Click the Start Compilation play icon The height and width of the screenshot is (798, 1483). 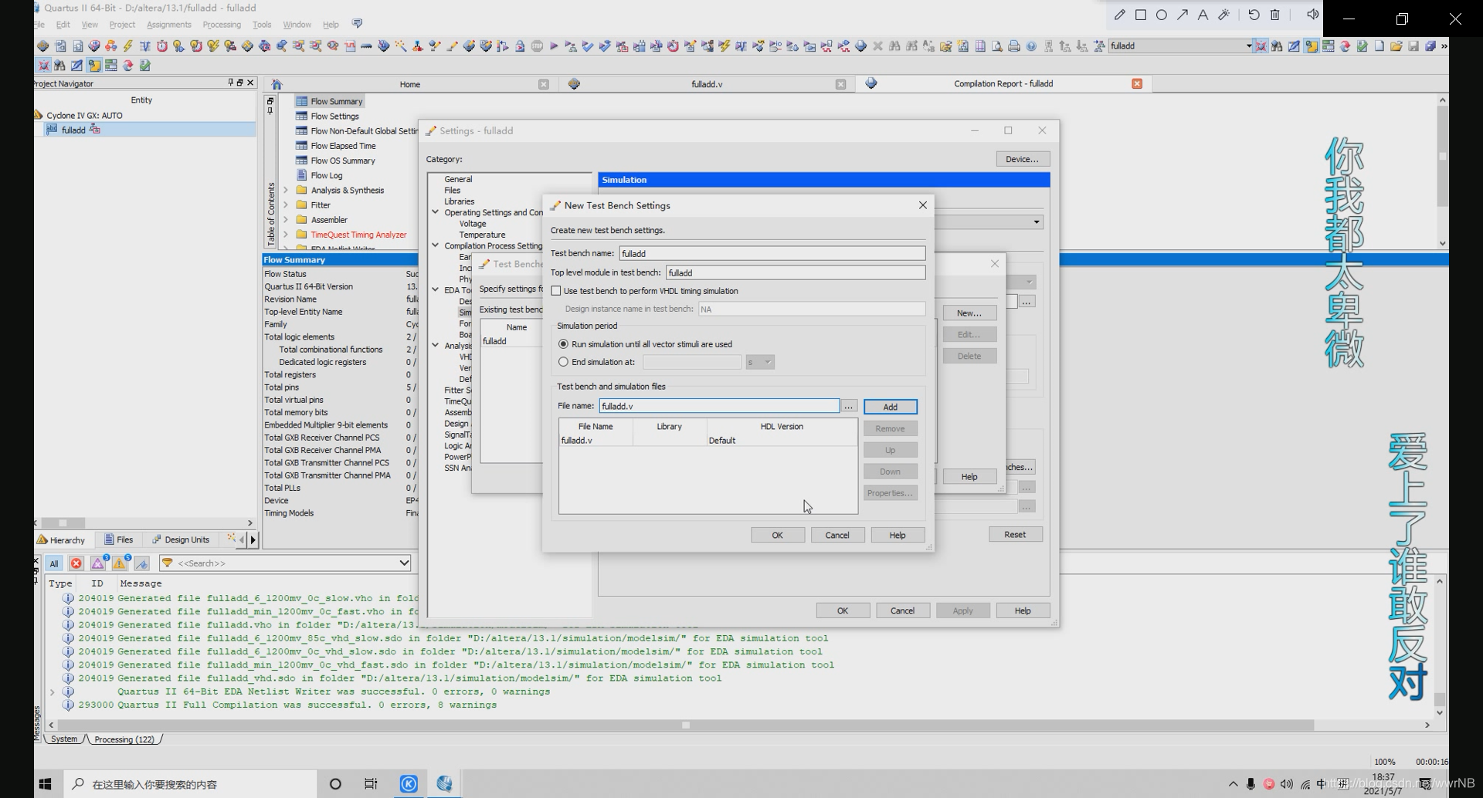point(554,46)
